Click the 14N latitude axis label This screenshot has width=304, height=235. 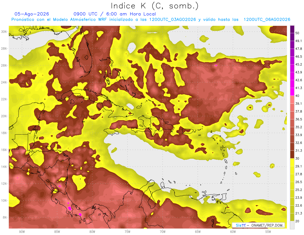point(4,167)
